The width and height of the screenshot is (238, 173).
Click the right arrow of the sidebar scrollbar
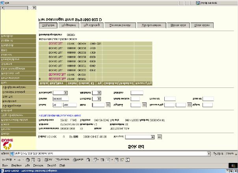[34, 8]
